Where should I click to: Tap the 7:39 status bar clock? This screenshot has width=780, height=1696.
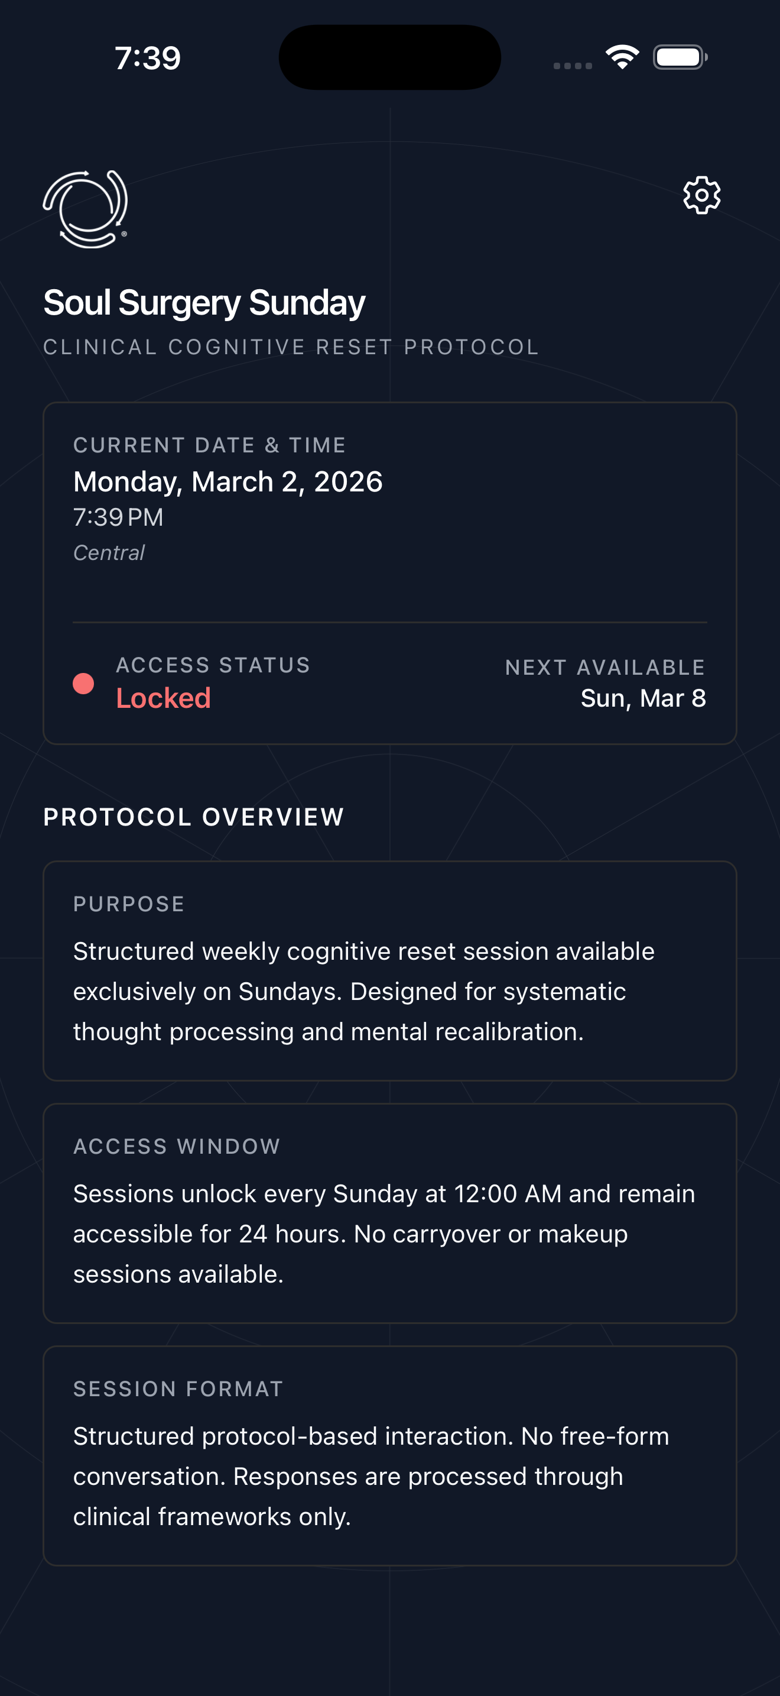coord(147,58)
